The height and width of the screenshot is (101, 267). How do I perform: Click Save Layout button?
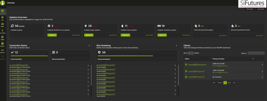[x=250, y=9]
